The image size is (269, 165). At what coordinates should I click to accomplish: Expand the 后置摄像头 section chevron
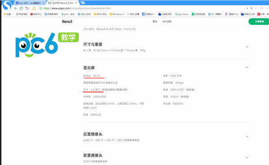[x=247, y=137]
